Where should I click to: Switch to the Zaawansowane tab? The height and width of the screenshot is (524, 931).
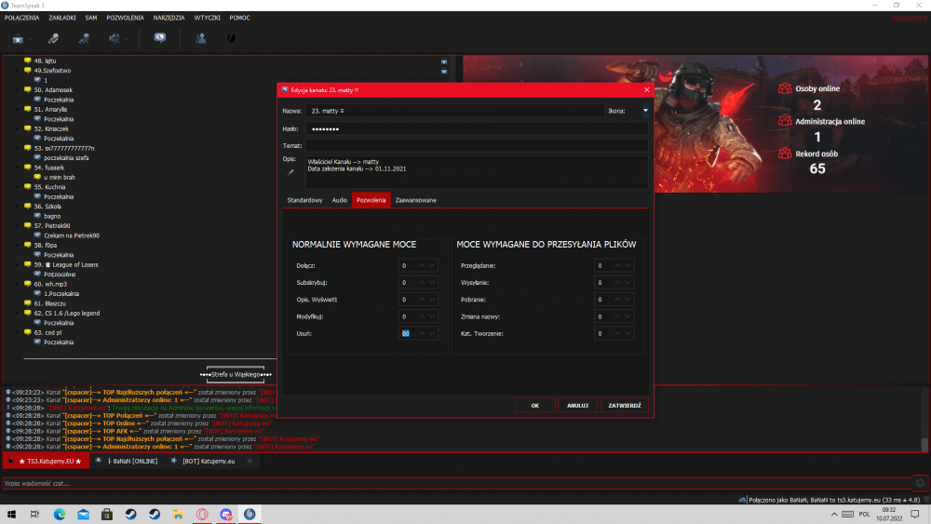pyautogui.click(x=415, y=201)
